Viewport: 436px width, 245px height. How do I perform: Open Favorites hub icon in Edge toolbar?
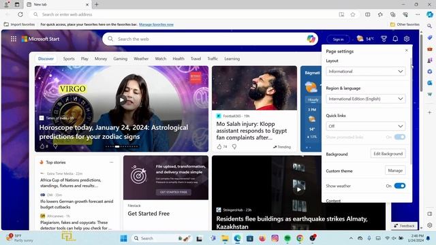380,14
